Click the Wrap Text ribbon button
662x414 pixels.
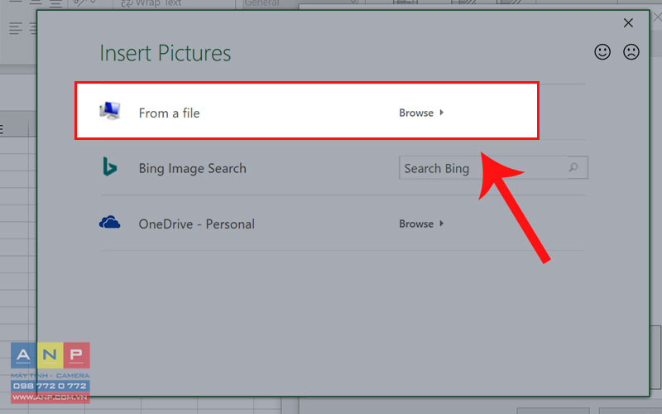pyautogui.click(x=151, y=3)
